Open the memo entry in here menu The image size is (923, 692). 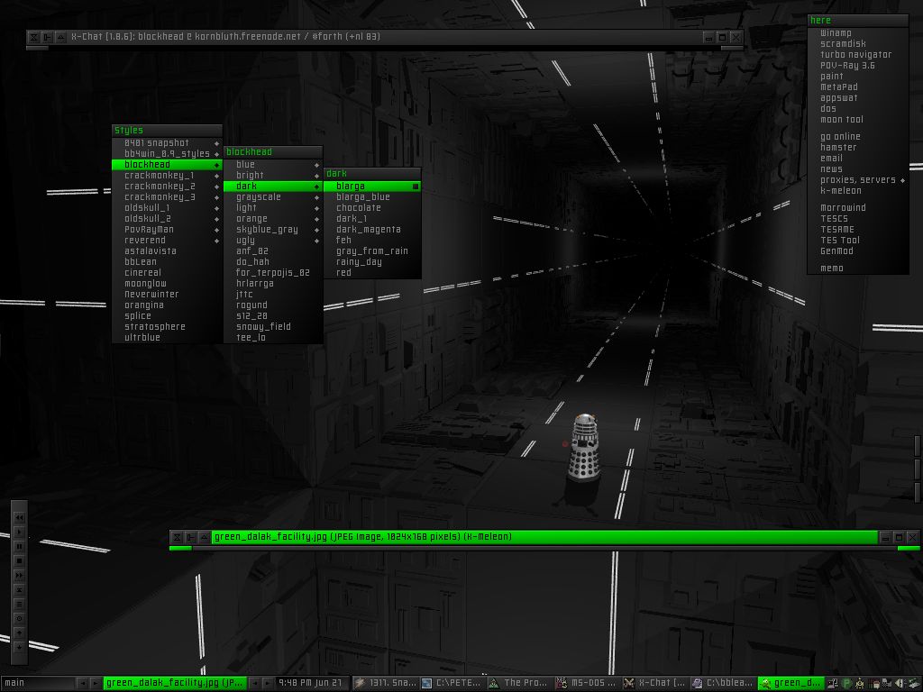[x=858, y=269]
